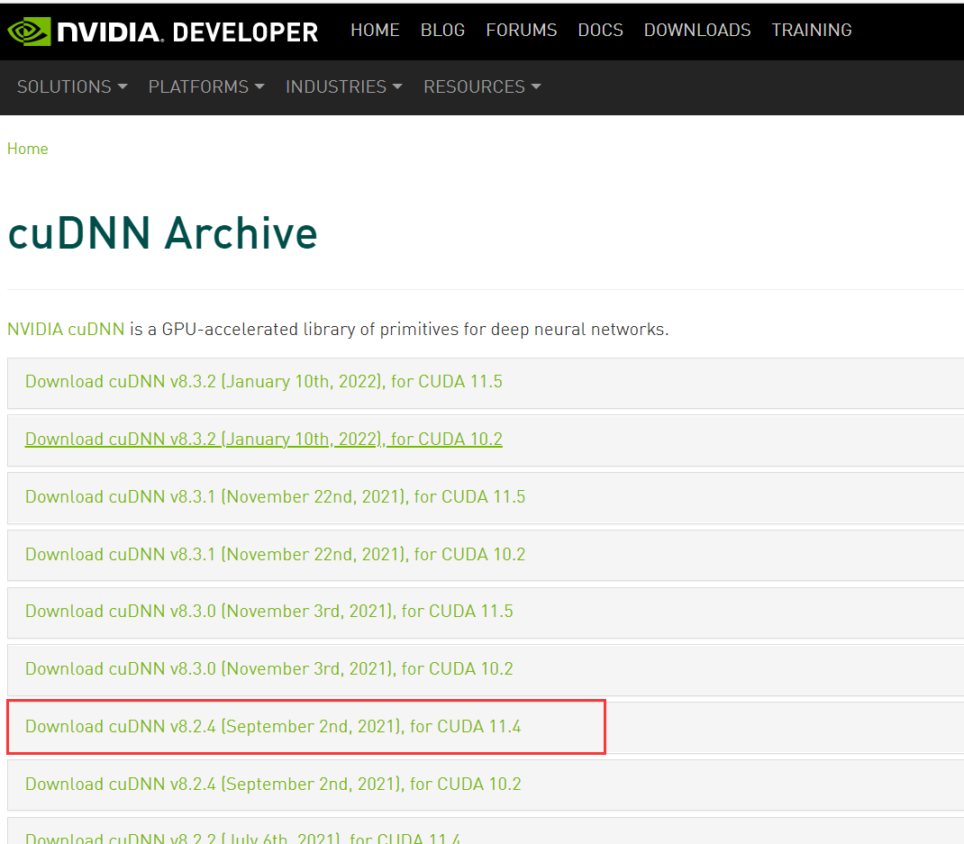The width and height of the screenshot is (964, 844).
Task: Click the cuDNN Archive page heading
Action: [x=162, y=233]
